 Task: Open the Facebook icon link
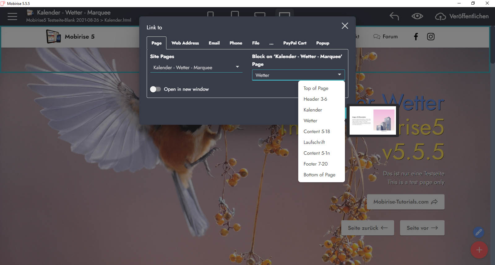coord(416,37)
